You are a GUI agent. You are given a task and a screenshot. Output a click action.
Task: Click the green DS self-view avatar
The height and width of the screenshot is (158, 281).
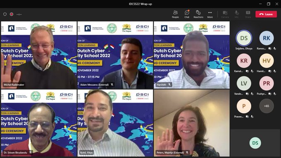pos(255,143)
